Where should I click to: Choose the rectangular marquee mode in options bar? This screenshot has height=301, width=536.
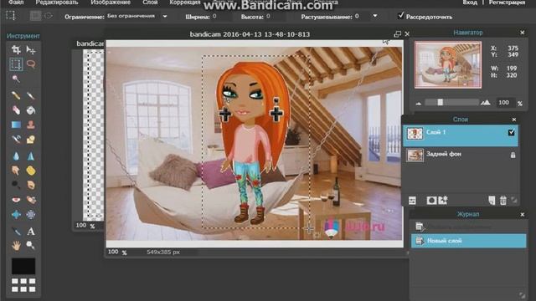(35, 16)
